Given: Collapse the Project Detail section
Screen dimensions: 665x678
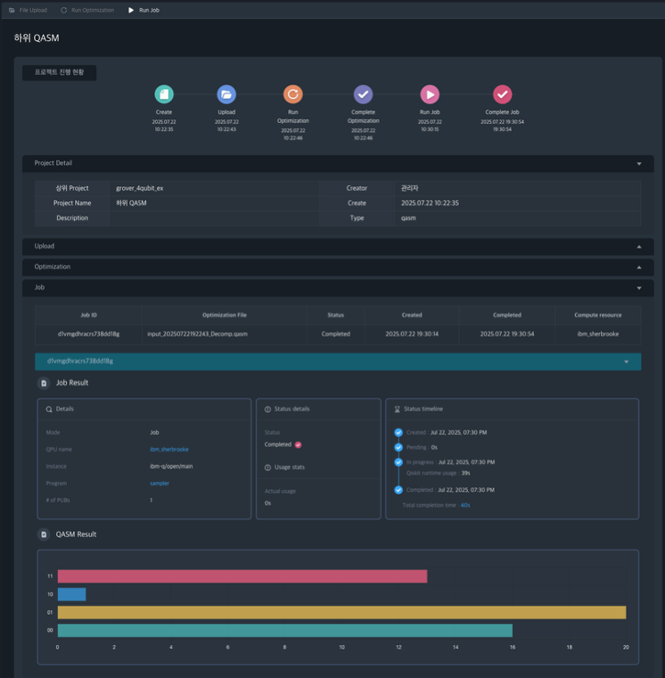Looking at the screenshot, I should pos(638,164).
